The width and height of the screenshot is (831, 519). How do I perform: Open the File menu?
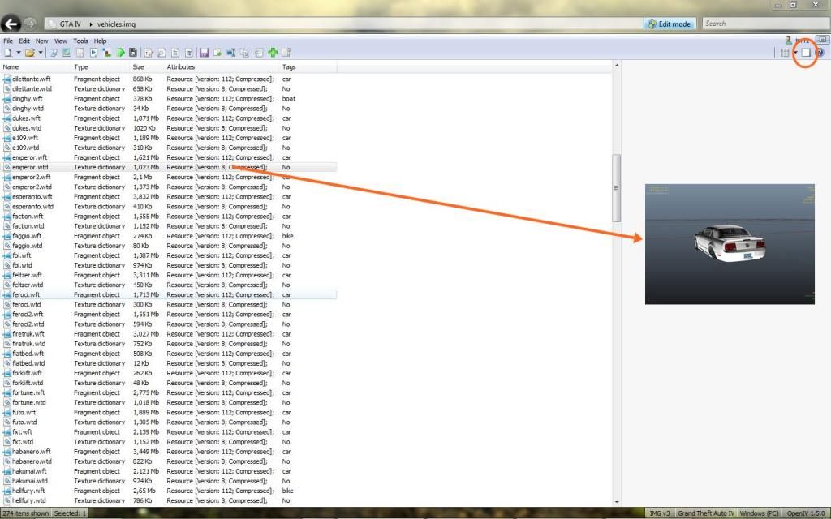[8, 41]
